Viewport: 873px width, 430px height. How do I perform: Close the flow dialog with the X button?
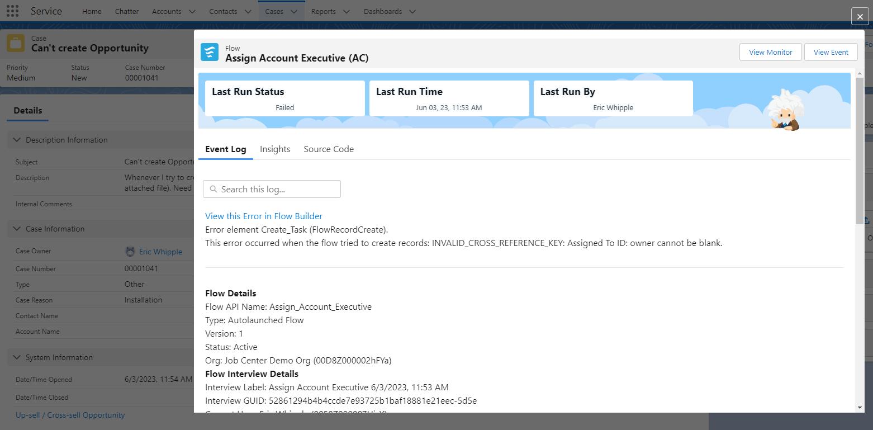coord(860,17)
